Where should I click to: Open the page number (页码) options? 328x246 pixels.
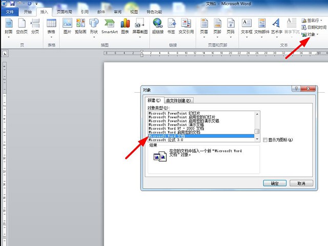coord(231,26)
